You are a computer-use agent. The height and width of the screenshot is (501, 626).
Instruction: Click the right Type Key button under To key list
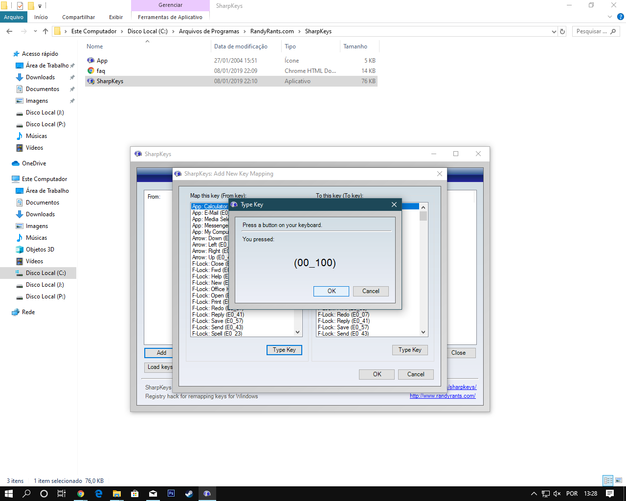(x=410, y=350)
